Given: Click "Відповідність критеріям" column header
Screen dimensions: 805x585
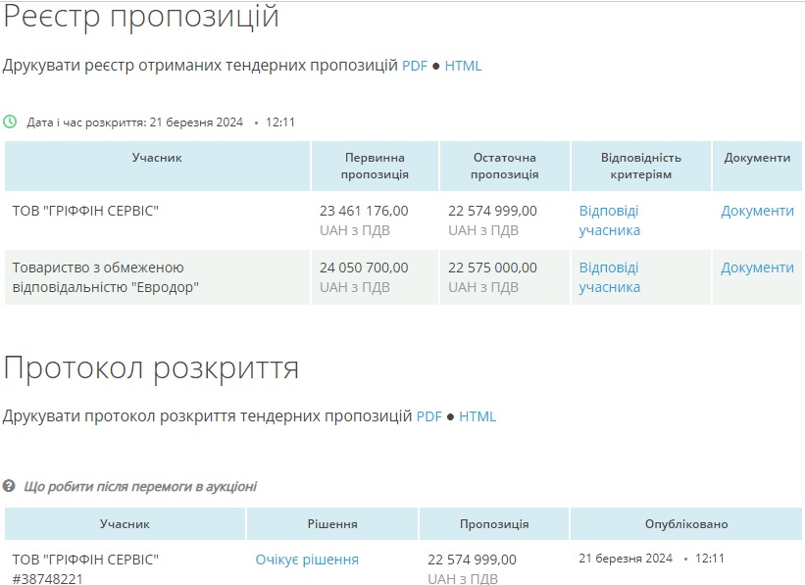Looking at the screenshot, I should coord(640,166).
